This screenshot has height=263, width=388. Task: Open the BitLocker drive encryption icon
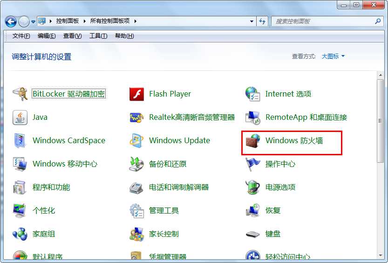(x=20, y=94)
